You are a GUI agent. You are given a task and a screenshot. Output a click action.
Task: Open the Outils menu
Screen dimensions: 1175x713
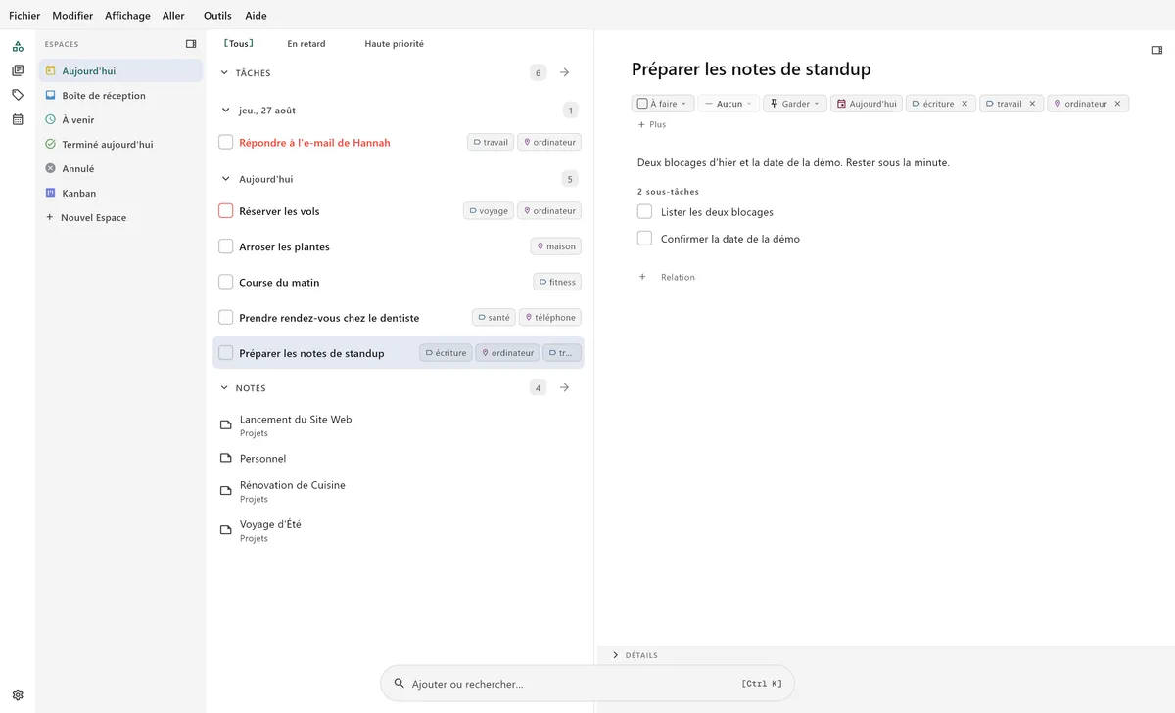[218, 16]
